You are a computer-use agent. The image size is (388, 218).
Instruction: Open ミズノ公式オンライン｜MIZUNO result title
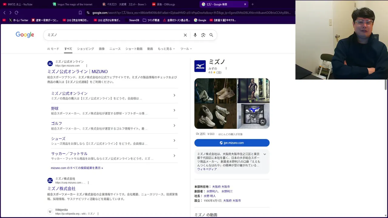[77, 71]
